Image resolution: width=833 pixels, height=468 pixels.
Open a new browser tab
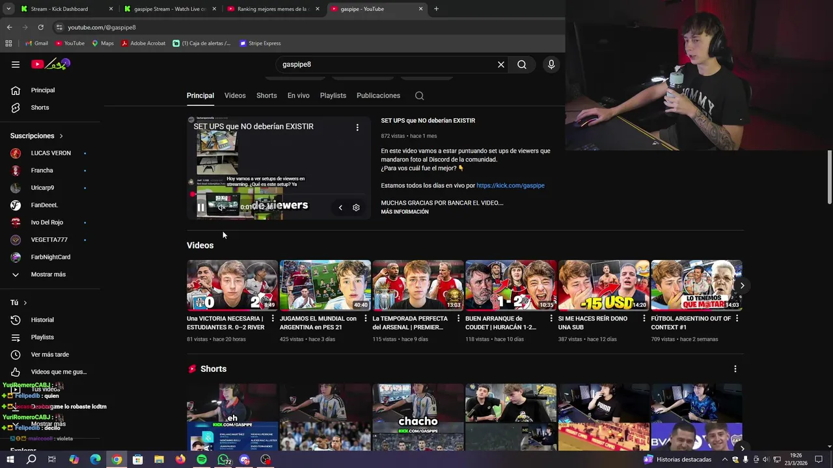(436, 9)
